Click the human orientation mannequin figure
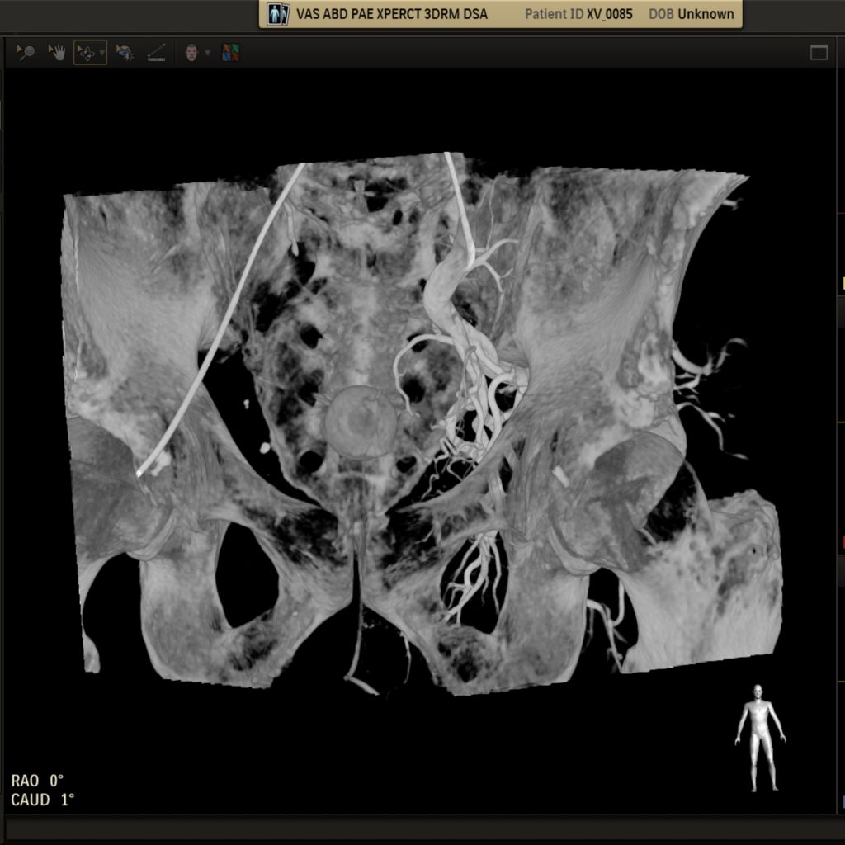This screenshot has width=845, height=845. pos(759,738)
